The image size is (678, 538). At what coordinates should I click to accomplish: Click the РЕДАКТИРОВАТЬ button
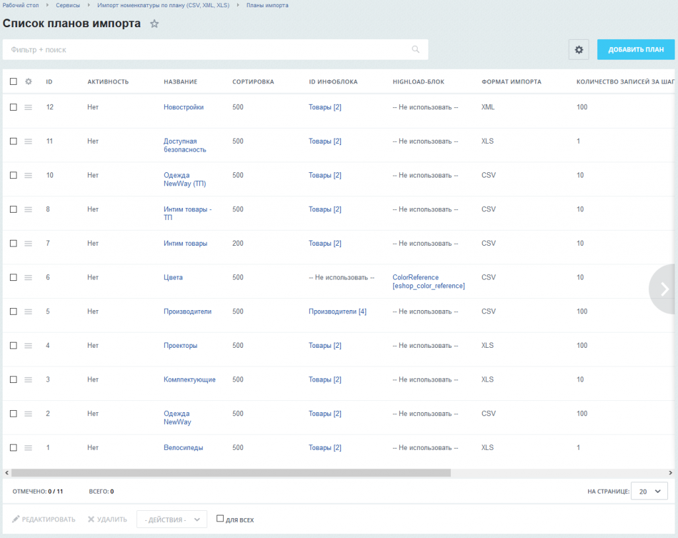coord(44,519)
